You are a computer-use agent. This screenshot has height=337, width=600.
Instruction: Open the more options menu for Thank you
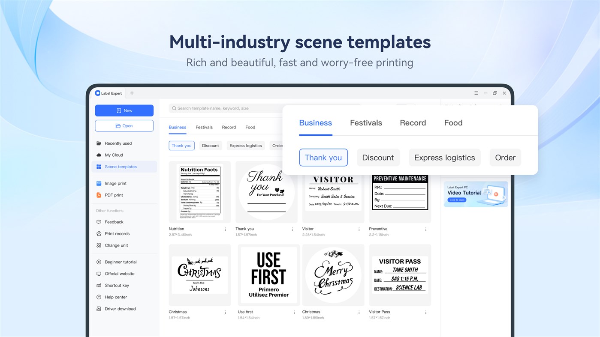coord(292,229)
